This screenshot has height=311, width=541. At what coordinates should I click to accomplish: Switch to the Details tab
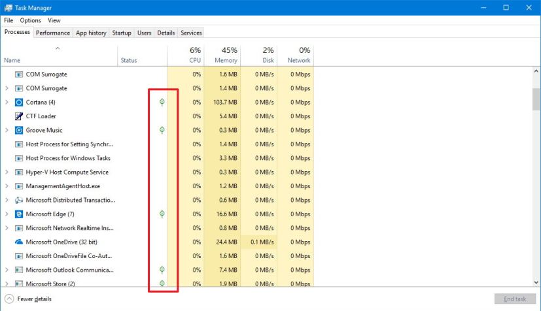coord(166,33)
